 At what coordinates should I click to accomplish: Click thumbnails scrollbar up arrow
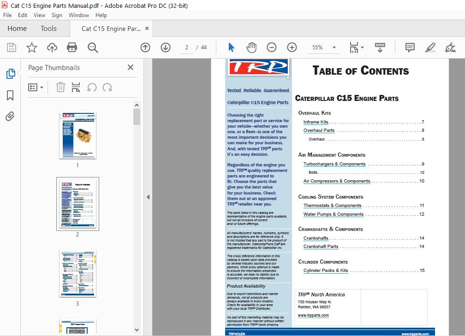(x=137, y=105)
